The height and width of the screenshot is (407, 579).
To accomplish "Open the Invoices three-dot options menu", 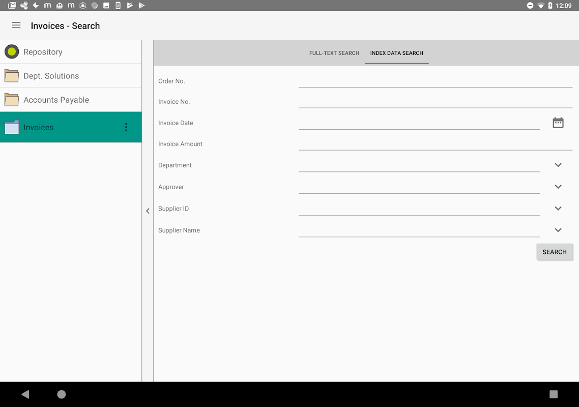I will coord(126,127).
